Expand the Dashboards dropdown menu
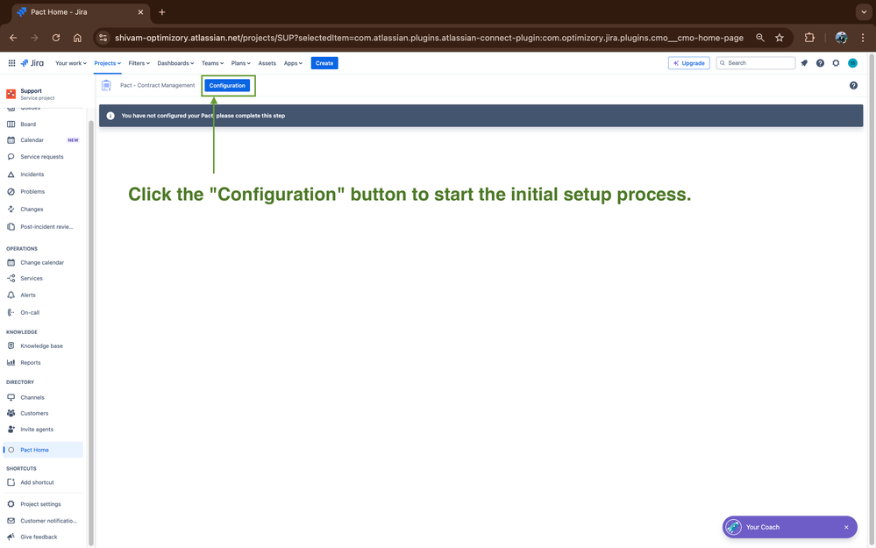This screenshot has height=548, width=876. (x=175, y=63)
